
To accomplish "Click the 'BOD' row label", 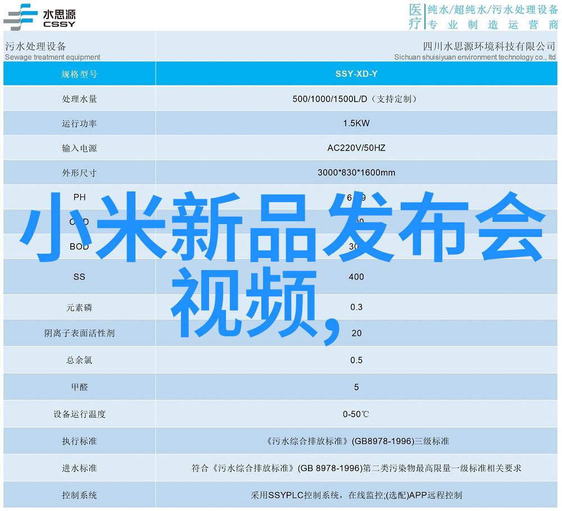I will pos(79,247).
